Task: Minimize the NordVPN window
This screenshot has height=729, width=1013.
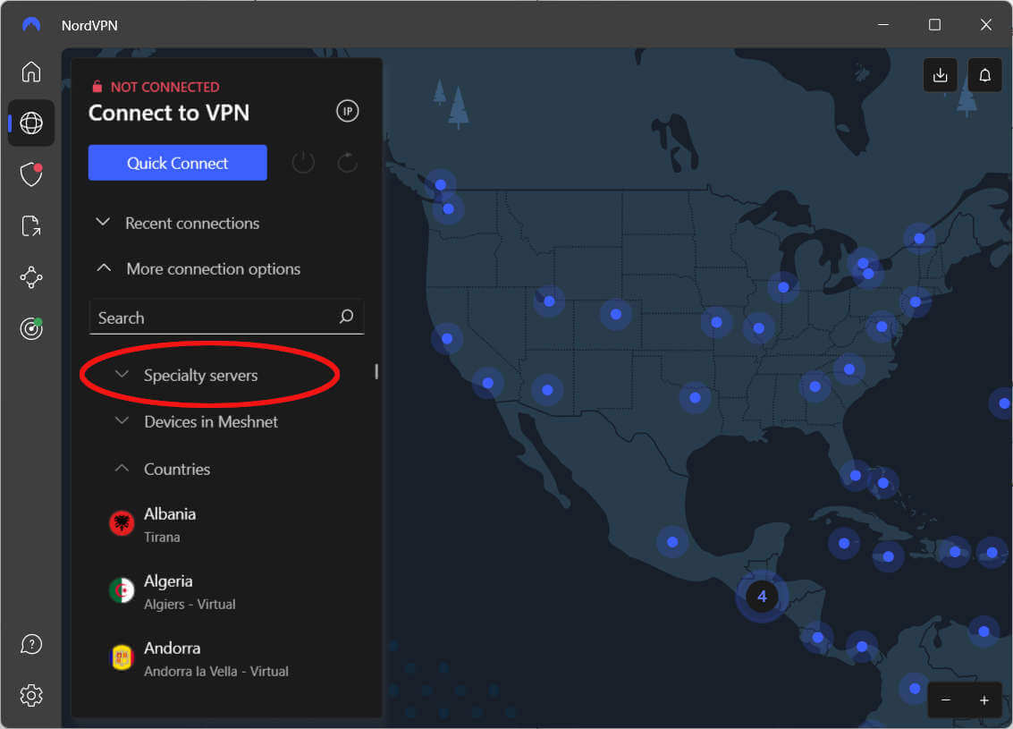Action: pyautogui.click(x=883, y=24)
